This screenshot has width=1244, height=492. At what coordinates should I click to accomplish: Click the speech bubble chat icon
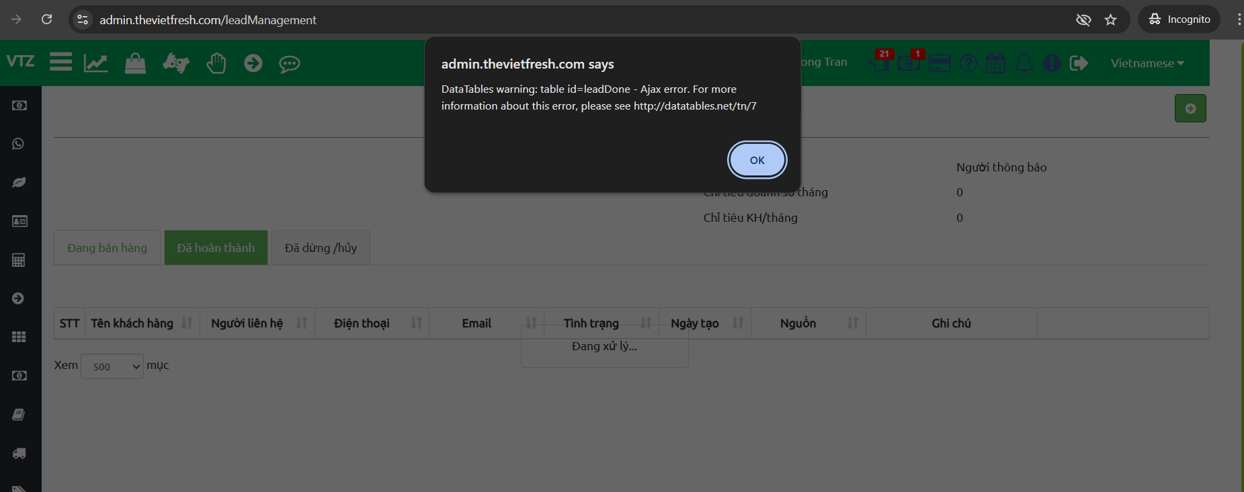(x=290, y=64)
